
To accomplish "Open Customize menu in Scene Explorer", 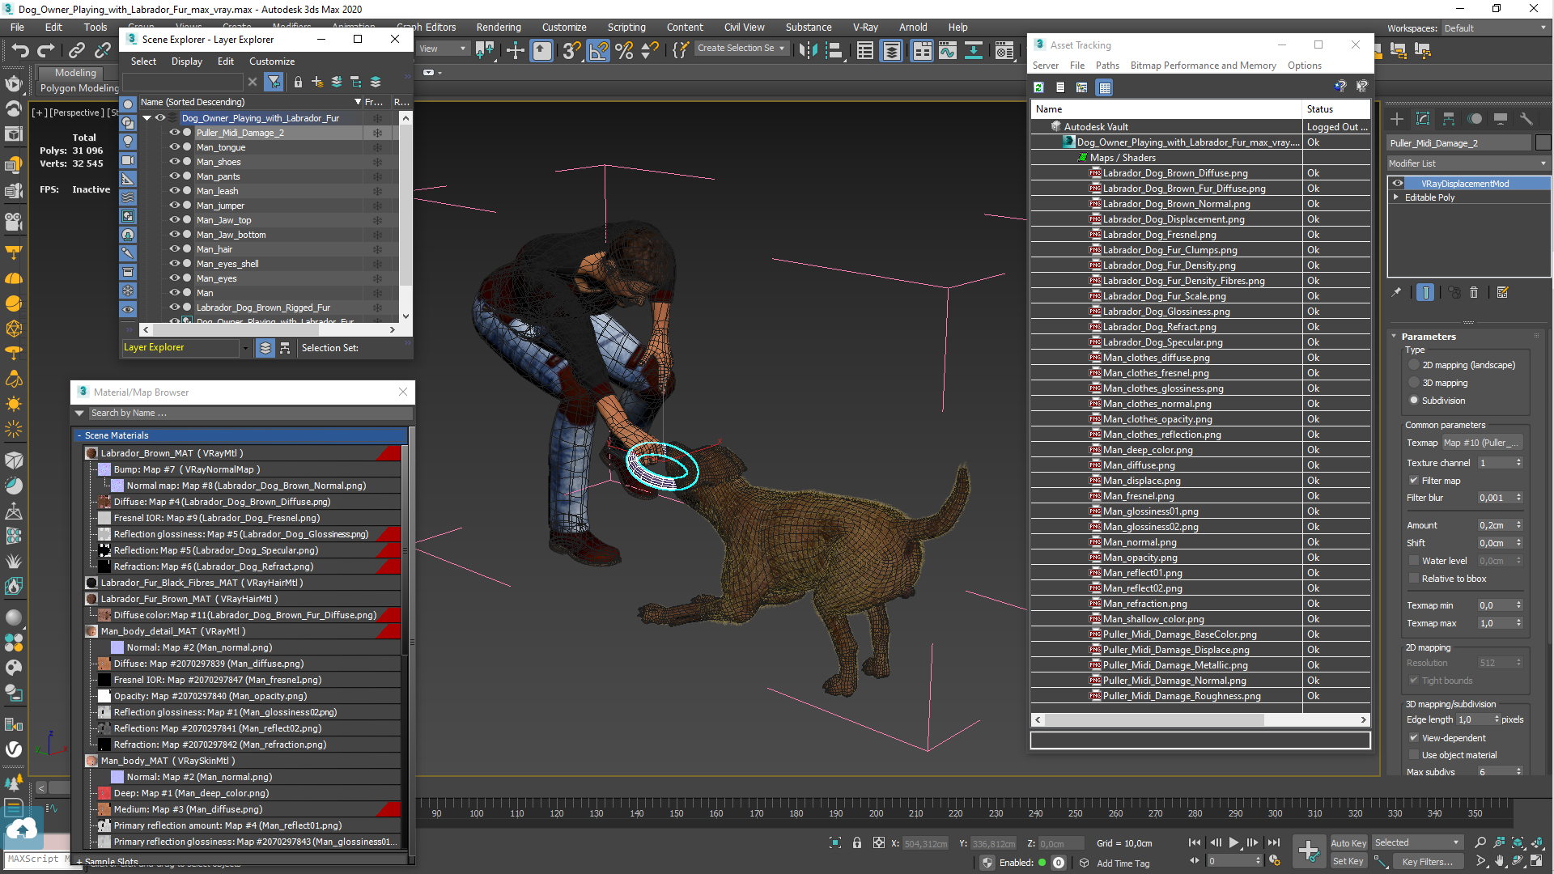I will 272,62.
